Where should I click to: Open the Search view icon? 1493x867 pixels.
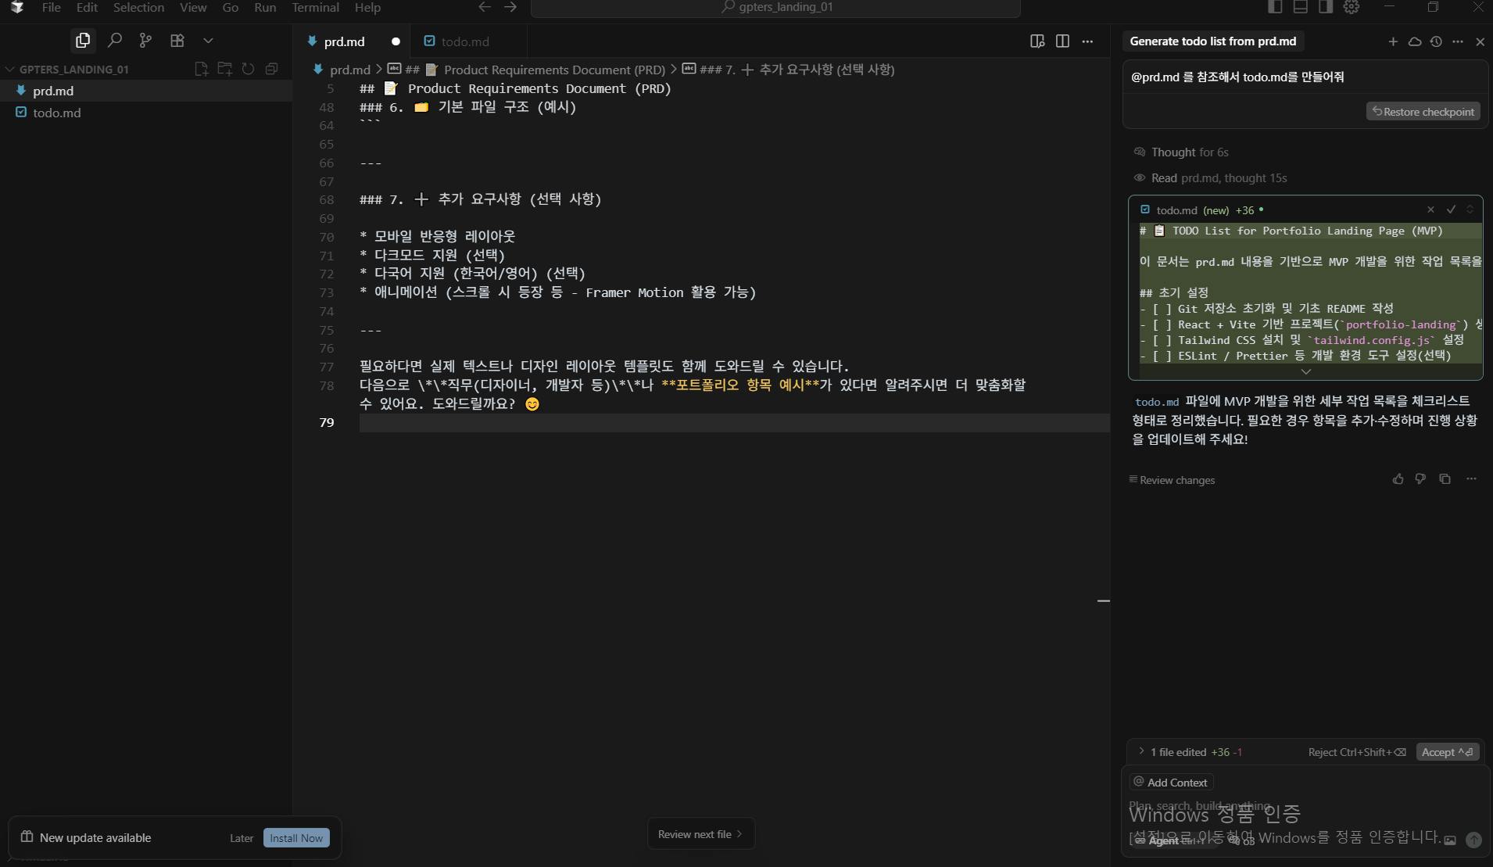tap(115, 40)
